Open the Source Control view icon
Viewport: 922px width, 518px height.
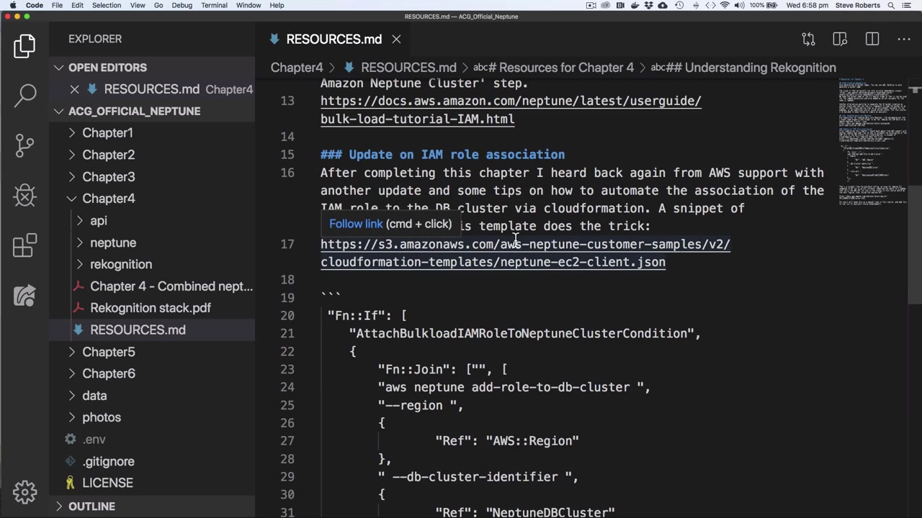[x=24, y=145]
